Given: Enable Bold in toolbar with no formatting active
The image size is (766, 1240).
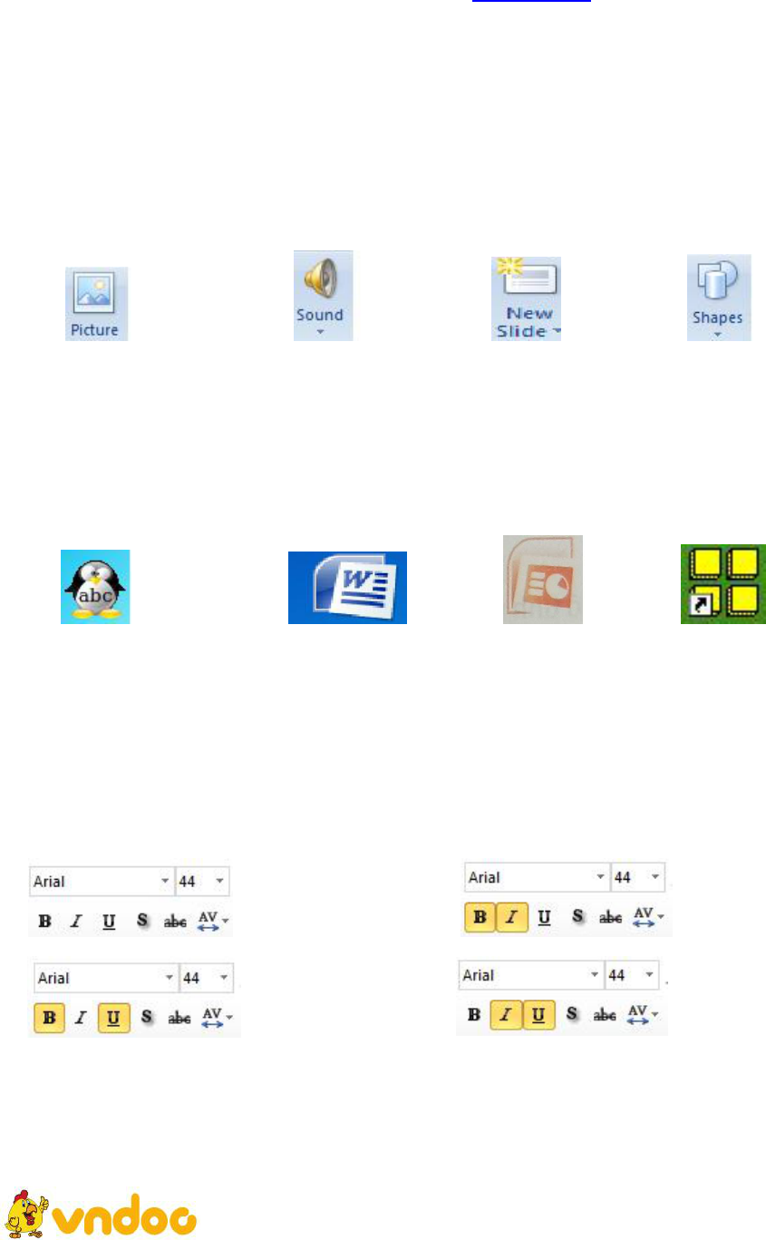Looking at the screenshot, I should click(x=44, y=922).
